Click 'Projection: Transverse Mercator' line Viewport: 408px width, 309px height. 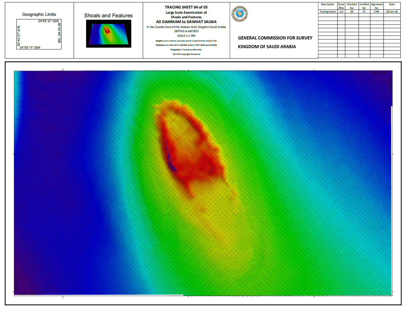(x=186, y=50)
